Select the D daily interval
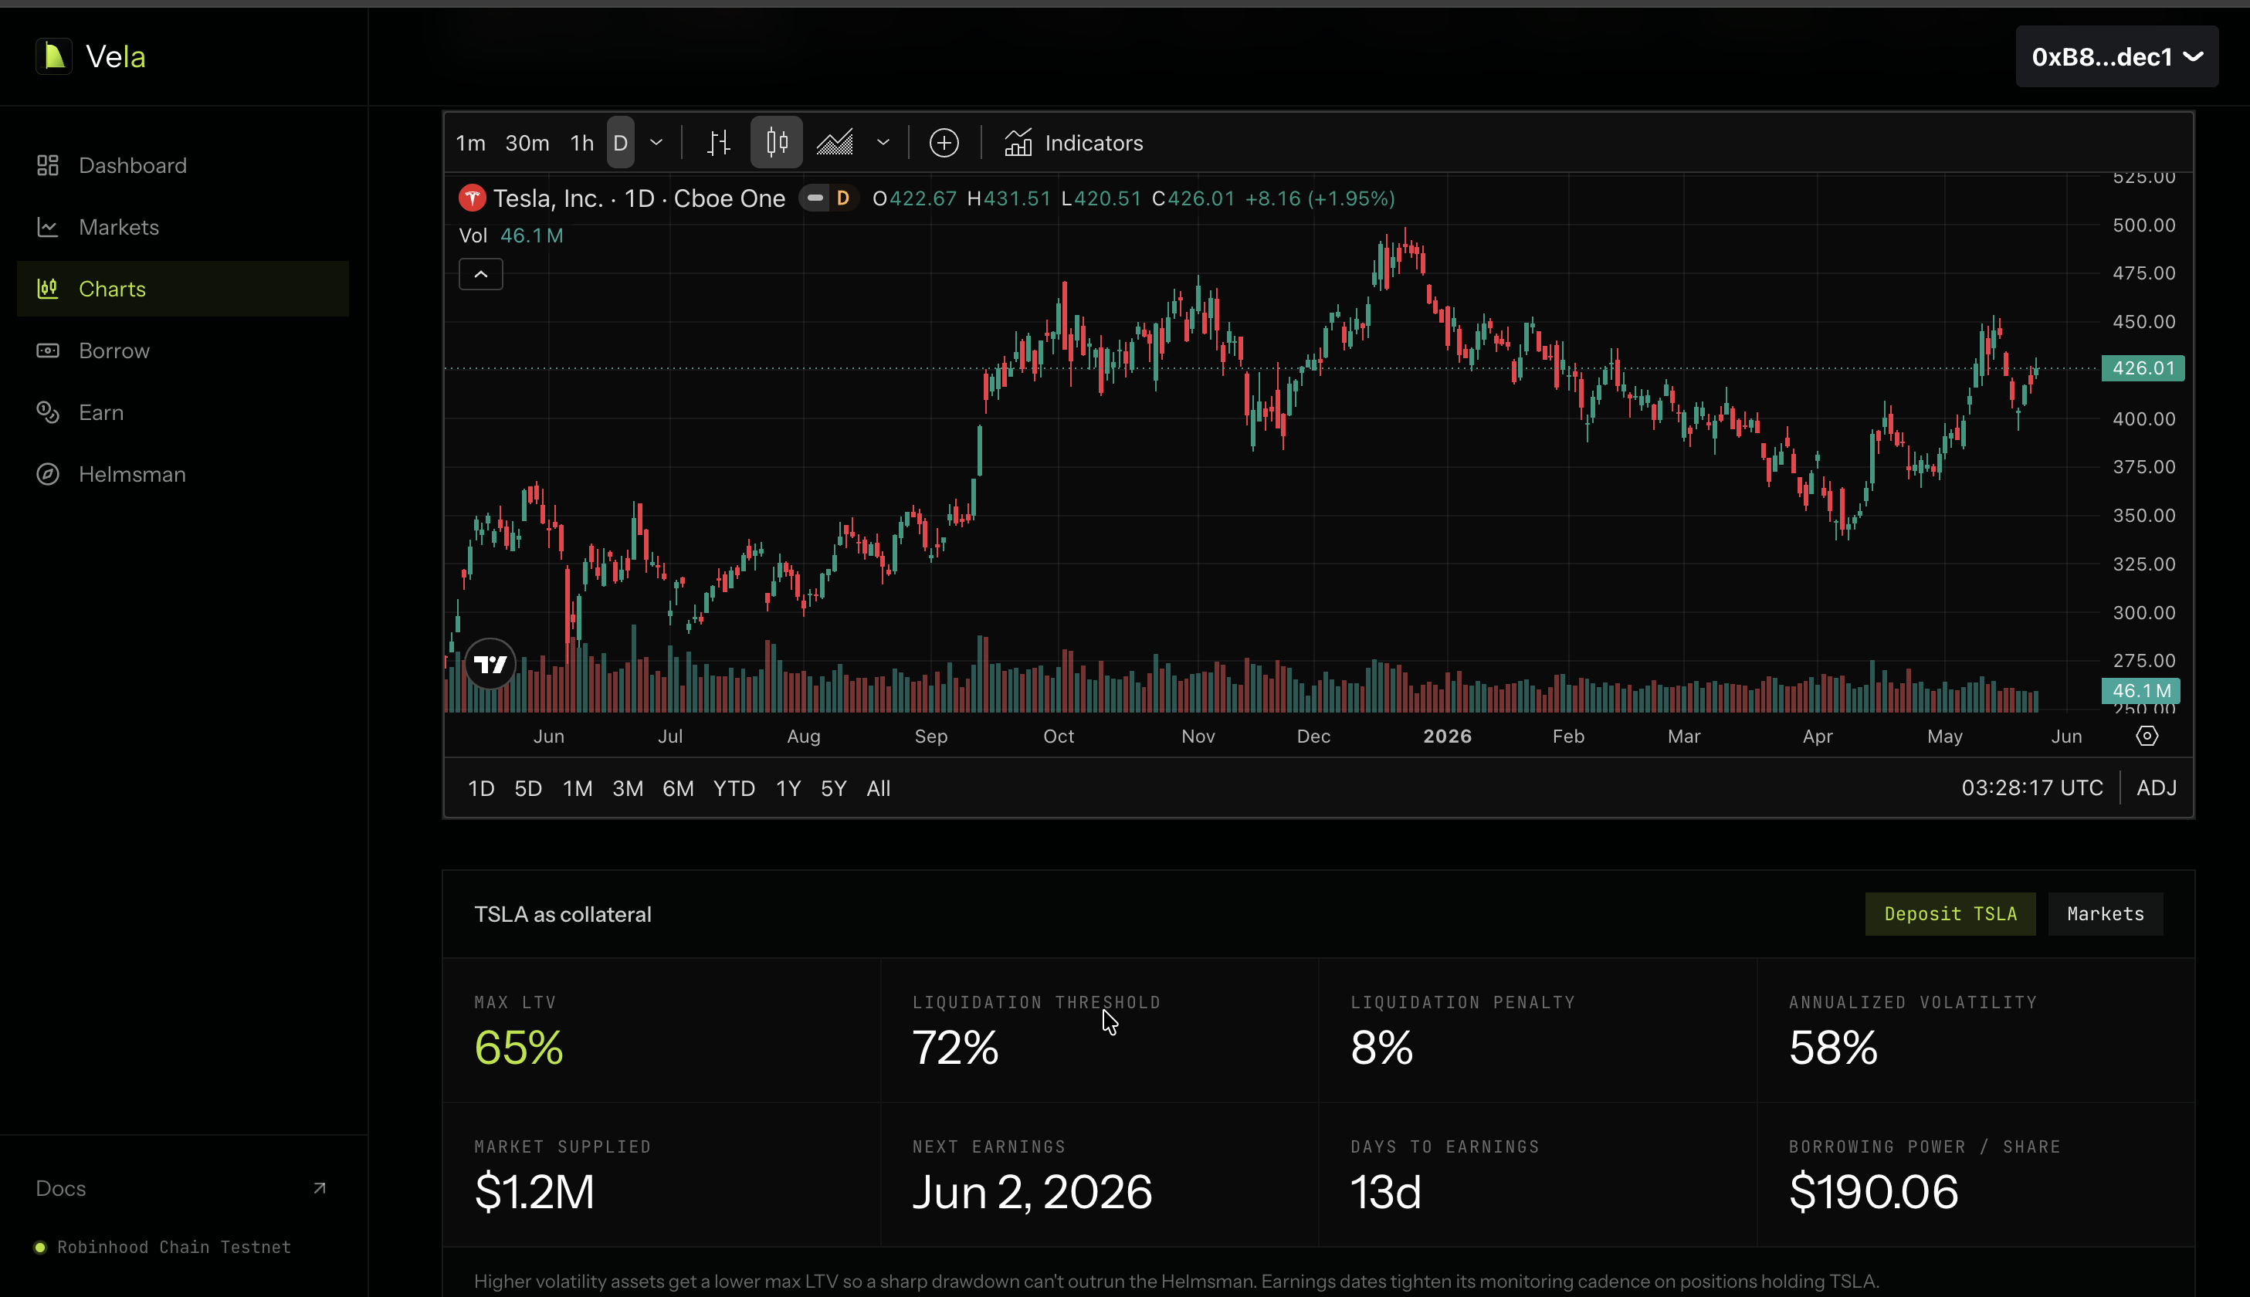Viewport: 2250px width, 1297px height. click(621, 144)
